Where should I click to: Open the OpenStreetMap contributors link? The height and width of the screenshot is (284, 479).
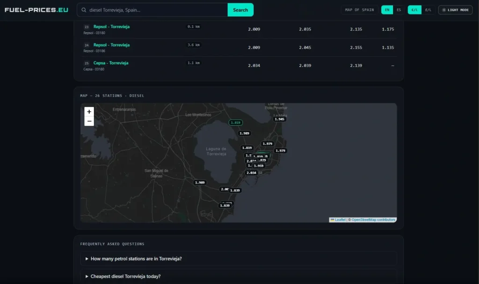(x=373, y=220)
